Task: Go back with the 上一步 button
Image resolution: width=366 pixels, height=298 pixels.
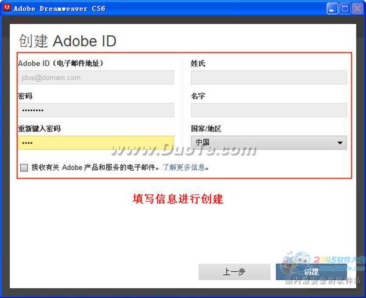Action: (234, 272)
